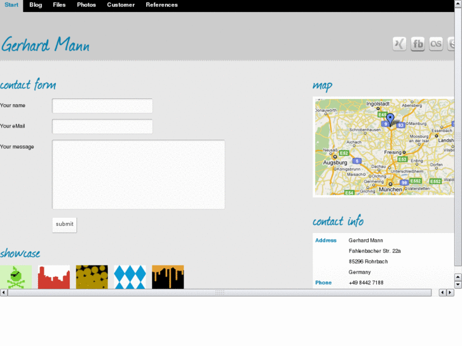Click the lower vertical scroll up arrow
This screenshot has height=346, width=462.
coord(458,277)
